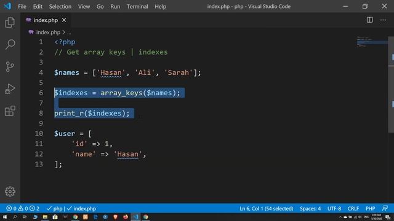
Task: Click Ln 6, Col 1 cursor position
Action: [267, 209]
